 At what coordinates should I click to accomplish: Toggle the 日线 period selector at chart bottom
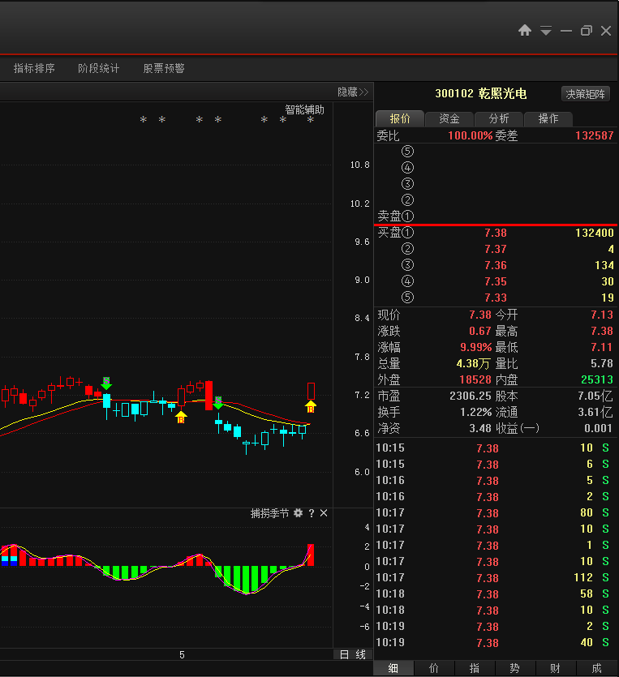click(353, 654)
